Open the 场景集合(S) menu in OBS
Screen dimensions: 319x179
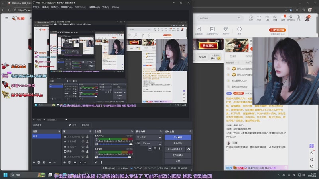tap(94, 7)
